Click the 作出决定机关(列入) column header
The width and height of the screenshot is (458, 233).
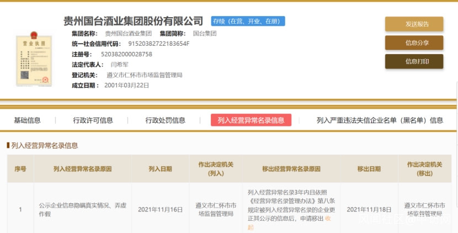[216, 169]
